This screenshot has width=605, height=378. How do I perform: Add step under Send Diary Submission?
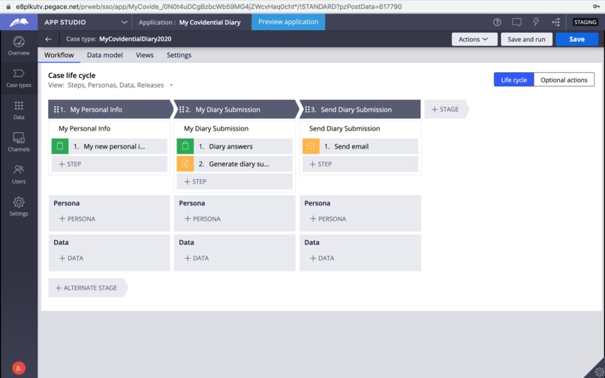[360, 164]
